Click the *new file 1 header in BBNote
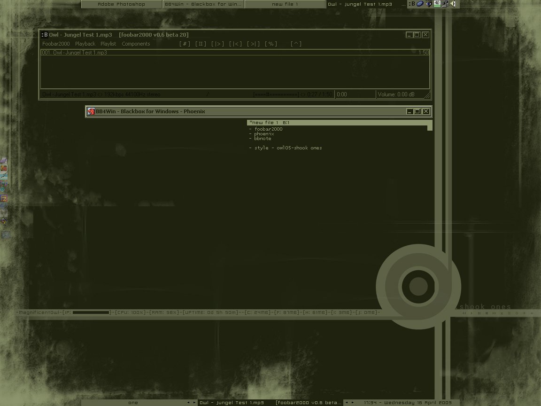 (340, 123)
